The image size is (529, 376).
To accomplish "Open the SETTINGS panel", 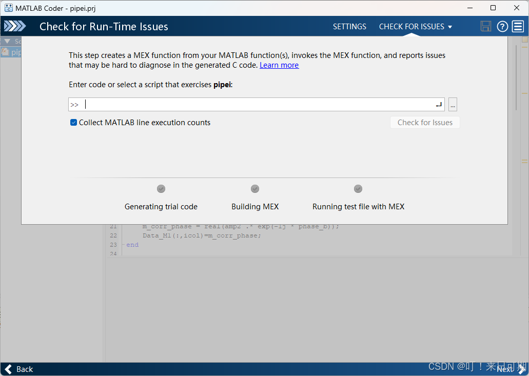I will click(x=349, y=27).
